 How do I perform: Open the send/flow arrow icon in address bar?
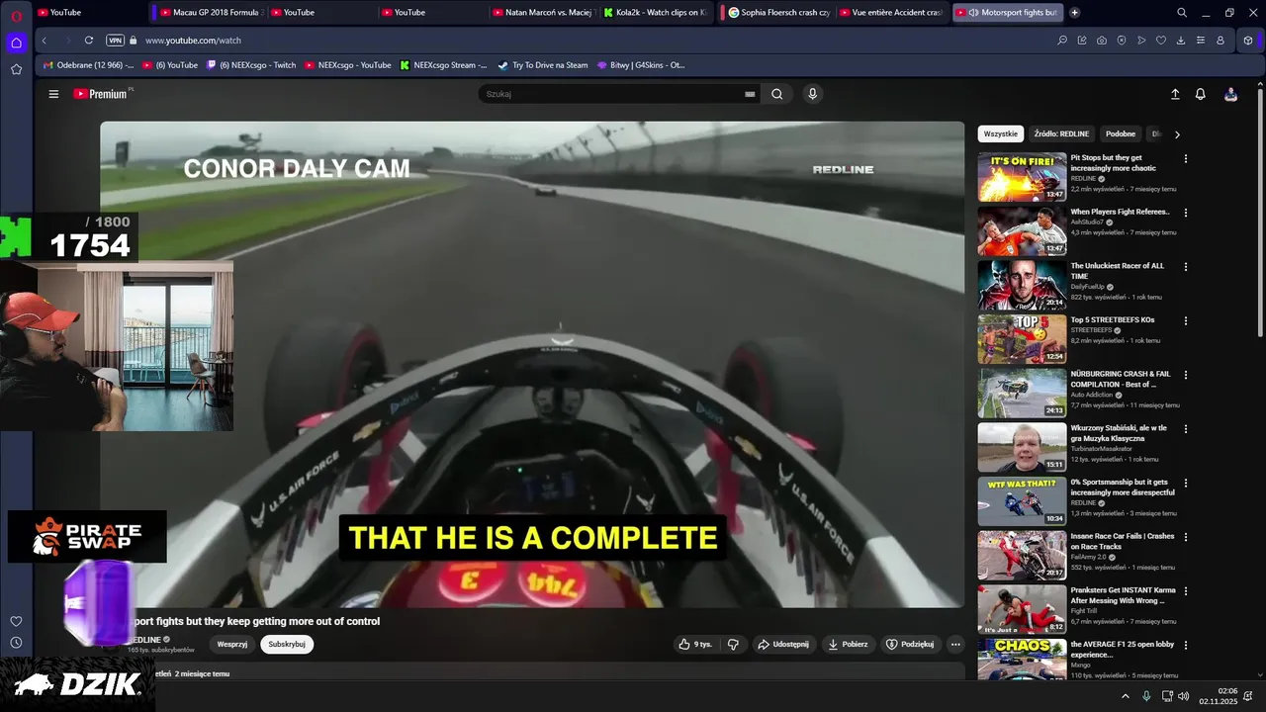(x=1141, y=41)
